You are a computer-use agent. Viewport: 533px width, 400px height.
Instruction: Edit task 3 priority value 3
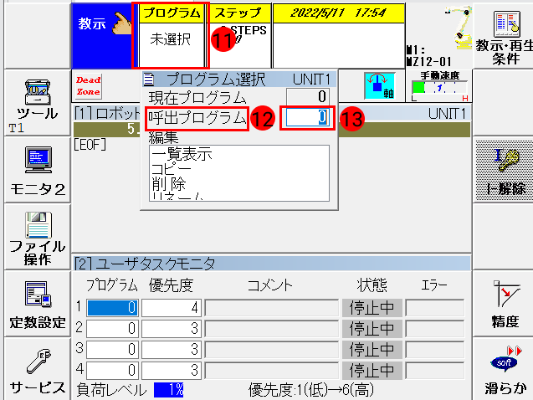[171, 349]
